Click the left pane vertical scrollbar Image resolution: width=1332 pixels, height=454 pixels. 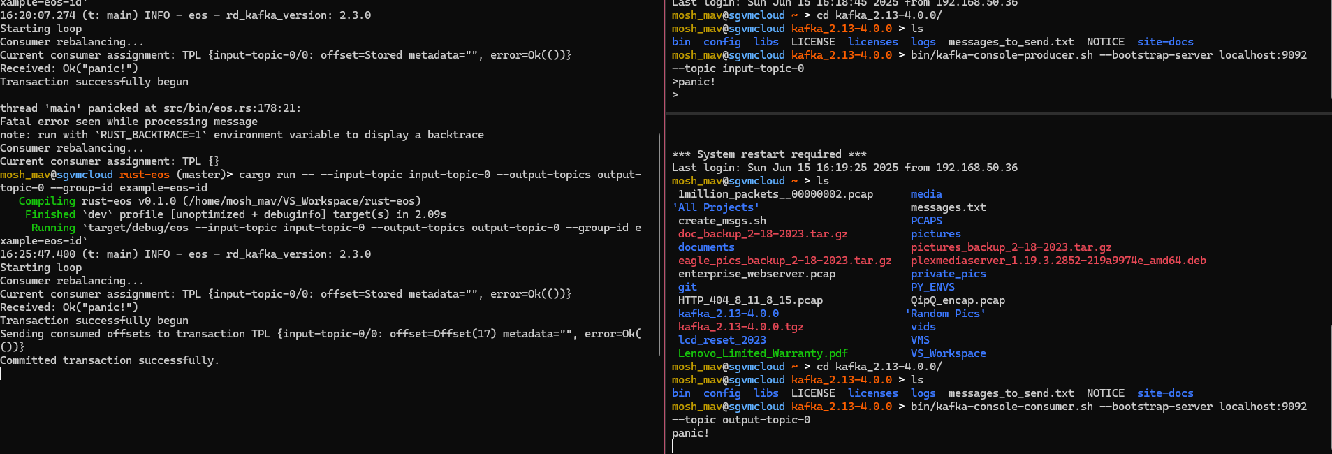click(x=659, y=244)
